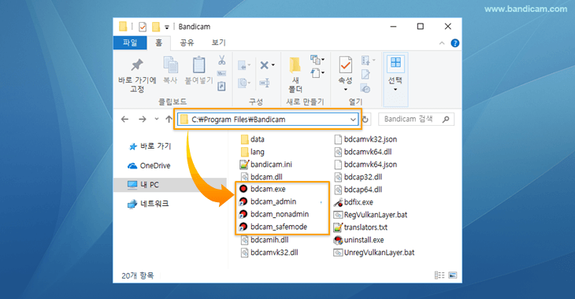Click the Forward navigation arrow
Screen dimensions: 575x299
pyautogui.click(x=143, y=119)
